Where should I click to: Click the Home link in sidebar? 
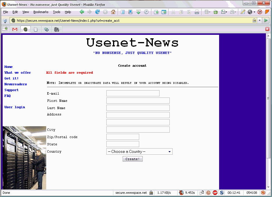[x=8, y=67]
